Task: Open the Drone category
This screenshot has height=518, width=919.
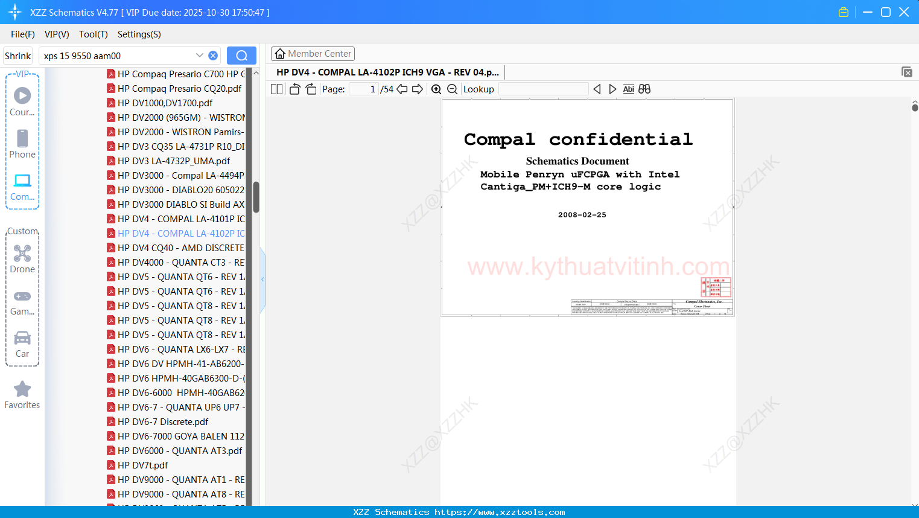Action: point(22,259)
